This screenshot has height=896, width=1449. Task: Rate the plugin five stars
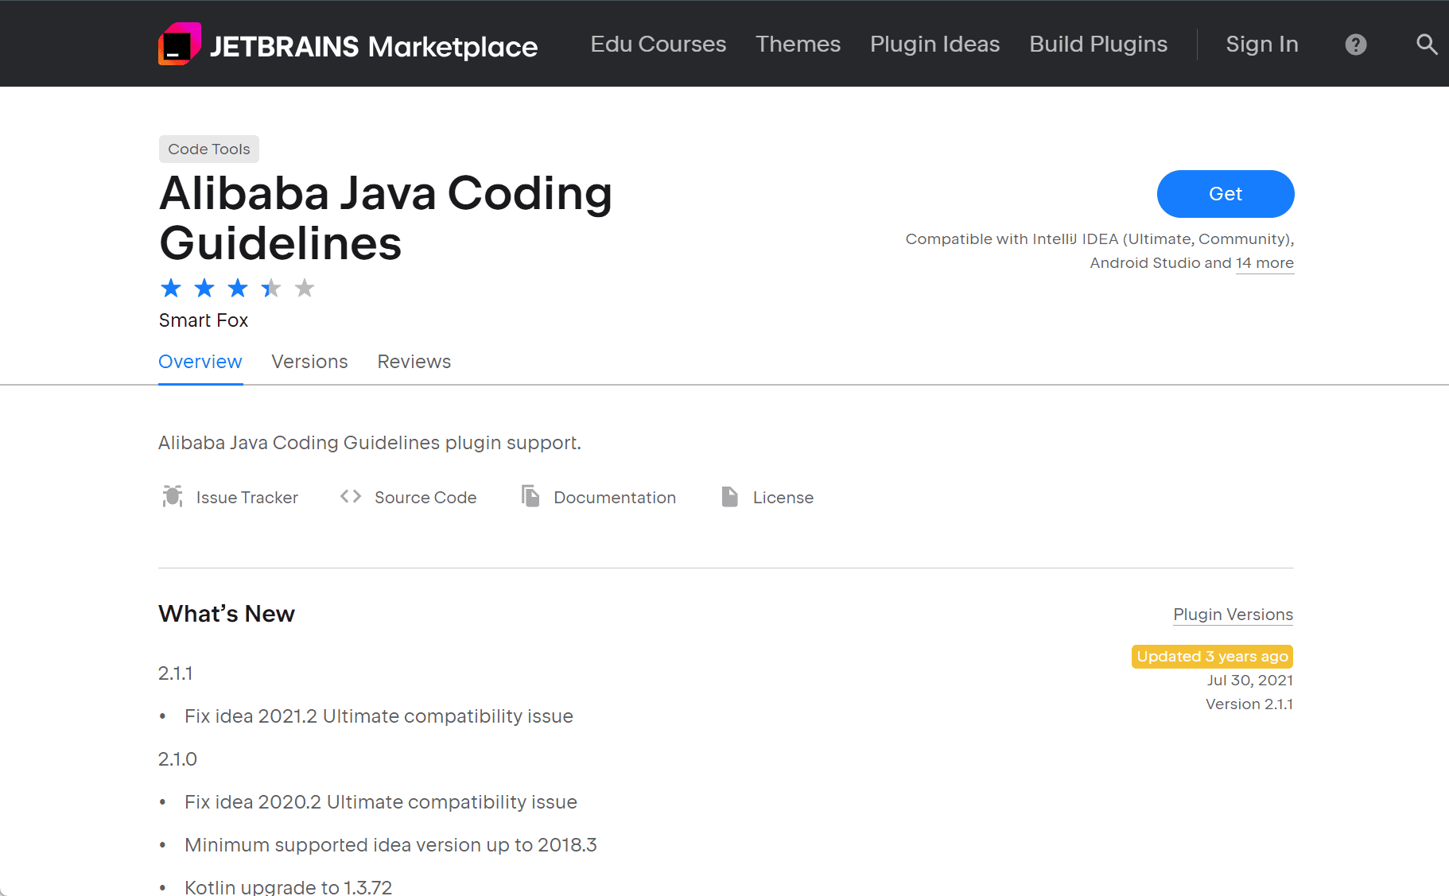305,288
